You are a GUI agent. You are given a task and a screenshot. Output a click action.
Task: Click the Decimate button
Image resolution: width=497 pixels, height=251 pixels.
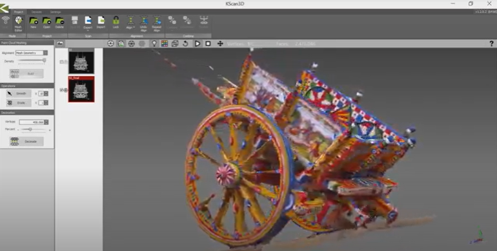(26, 142)
